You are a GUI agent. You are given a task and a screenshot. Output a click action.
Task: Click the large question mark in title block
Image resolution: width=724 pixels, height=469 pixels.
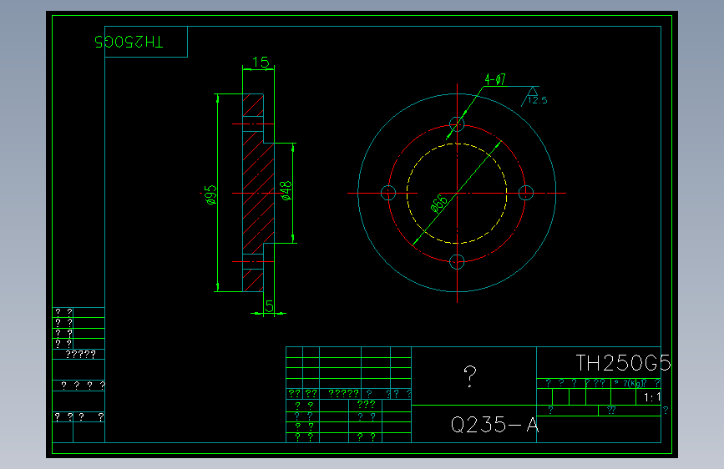470,376
